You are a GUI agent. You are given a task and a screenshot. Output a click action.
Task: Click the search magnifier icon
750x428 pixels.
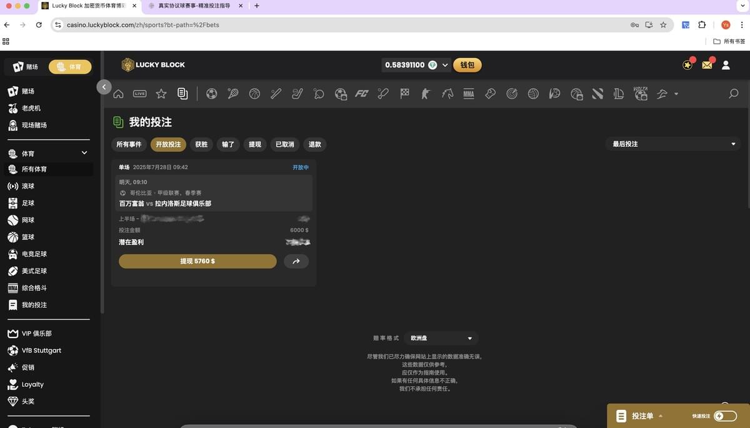coord(734,94)
